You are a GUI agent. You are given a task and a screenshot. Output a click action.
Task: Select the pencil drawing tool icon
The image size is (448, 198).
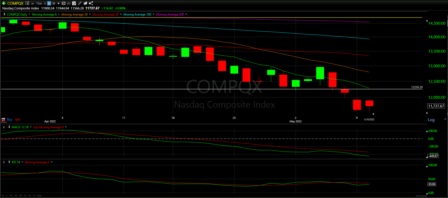click(80, 3)
